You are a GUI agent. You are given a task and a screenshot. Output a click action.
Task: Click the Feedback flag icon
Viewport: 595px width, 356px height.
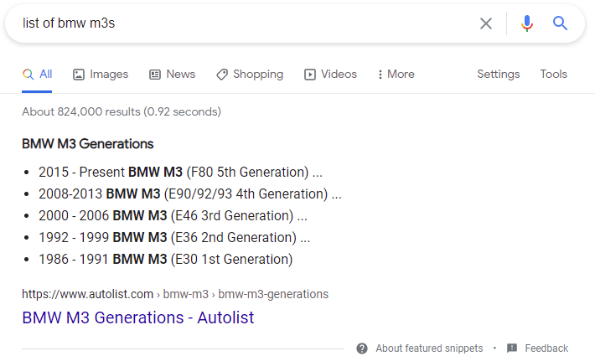(512, 348)
